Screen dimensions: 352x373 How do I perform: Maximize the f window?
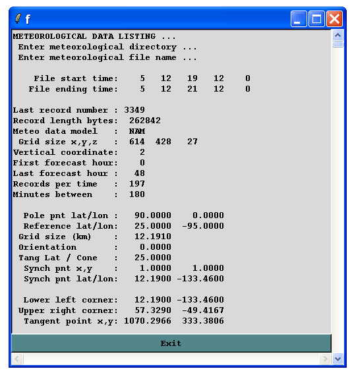point(316,18)
